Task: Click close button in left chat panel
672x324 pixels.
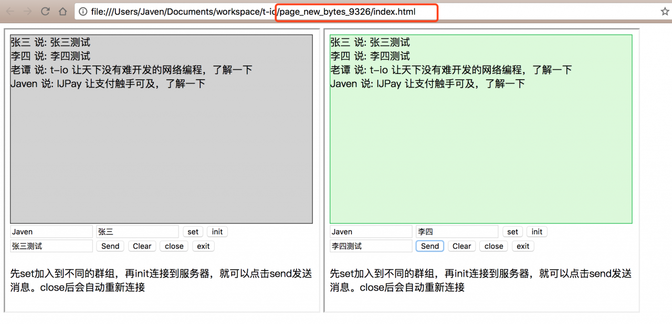Action: click(174, 246)
